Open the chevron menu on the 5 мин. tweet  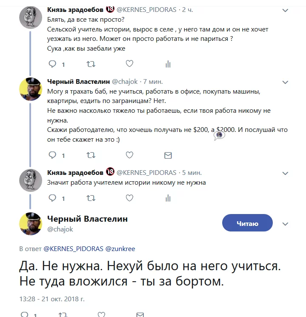click(286, 173)
